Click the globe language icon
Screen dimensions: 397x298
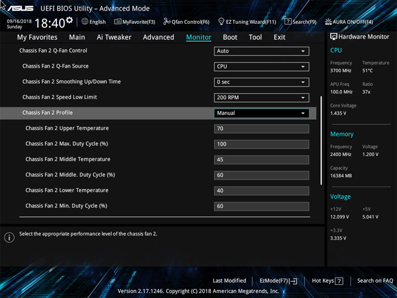pyautogui.click(x=85, y=22)
